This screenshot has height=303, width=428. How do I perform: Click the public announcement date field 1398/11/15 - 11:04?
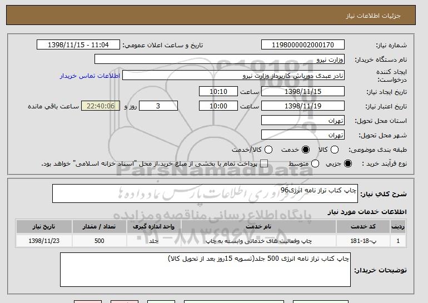tap(78, 45)
